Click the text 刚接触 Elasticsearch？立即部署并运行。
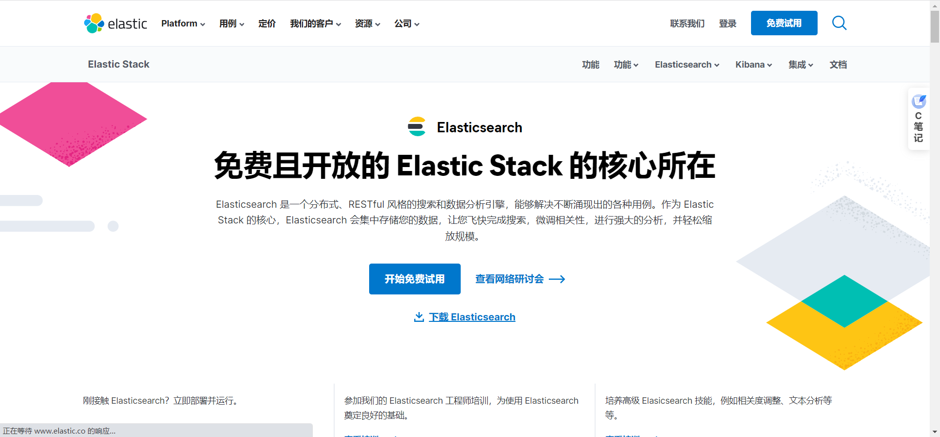940x437 pixels. click(162, 401)
